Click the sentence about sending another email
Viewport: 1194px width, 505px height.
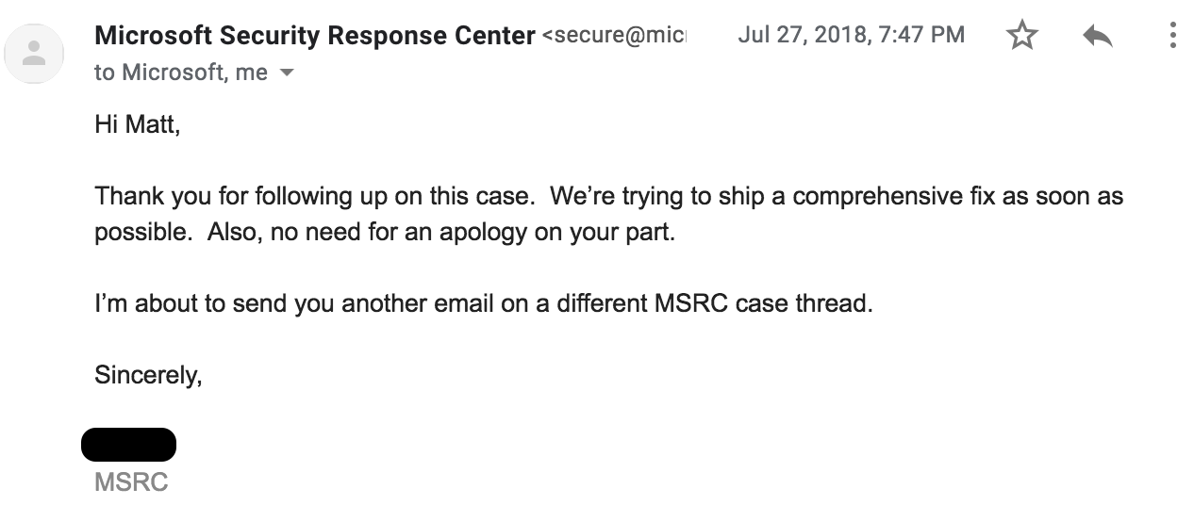(483, 305)
